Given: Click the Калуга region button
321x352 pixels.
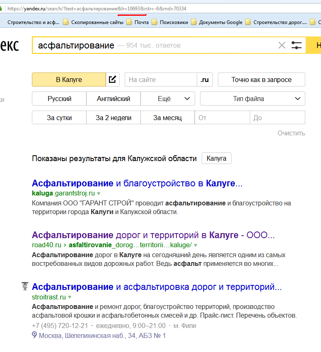Looking at the screenshot, I should pos(216,158).
